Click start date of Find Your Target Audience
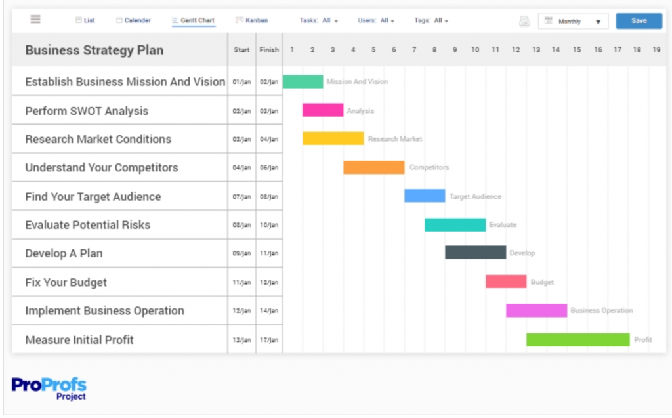 click(x=241, y=196)
